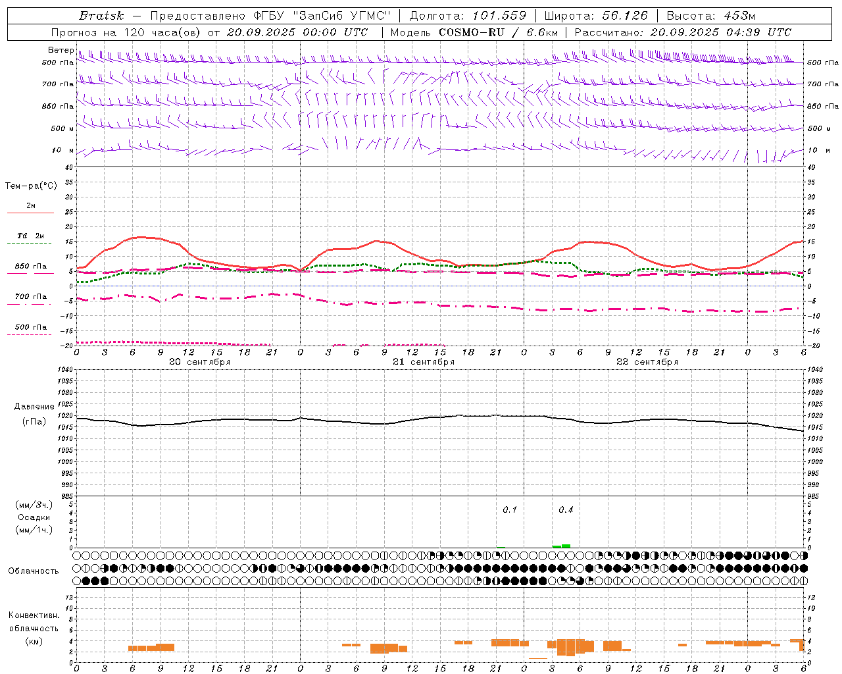Click the forecast start '20.09.2025 00:00 UTC'
Screen dimensions: 842x674
pyautogui.click(x=297, y=32)
